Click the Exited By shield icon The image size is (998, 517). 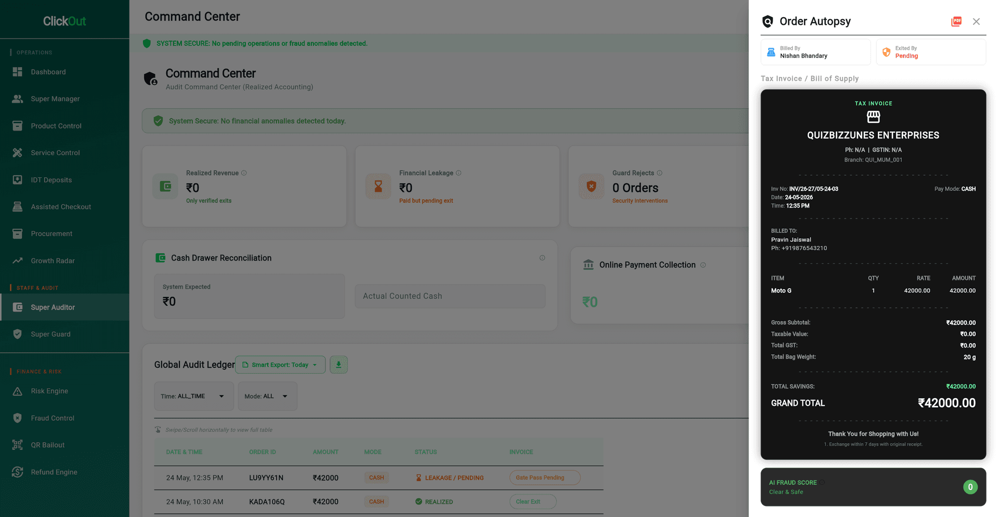coord(887,52)
